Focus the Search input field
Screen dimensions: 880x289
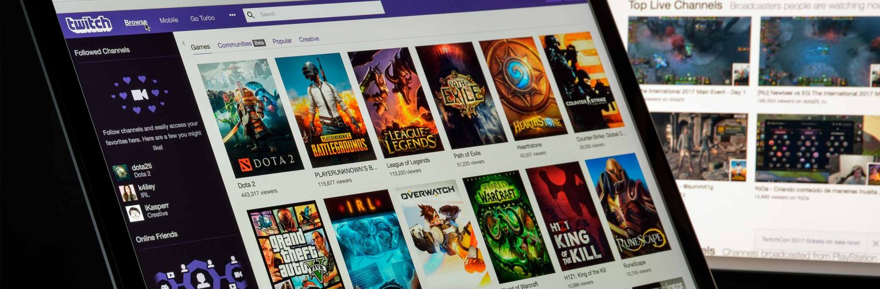pos(314,11)
